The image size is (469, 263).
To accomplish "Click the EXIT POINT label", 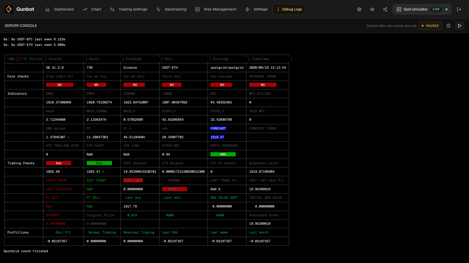I will (x=96, y=180).
